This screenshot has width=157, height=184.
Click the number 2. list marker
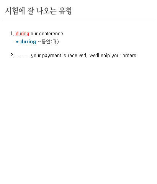tap(12, 56)
